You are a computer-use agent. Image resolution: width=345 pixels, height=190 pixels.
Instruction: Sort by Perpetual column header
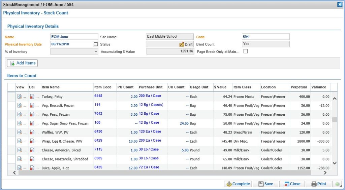coord(299,87)
